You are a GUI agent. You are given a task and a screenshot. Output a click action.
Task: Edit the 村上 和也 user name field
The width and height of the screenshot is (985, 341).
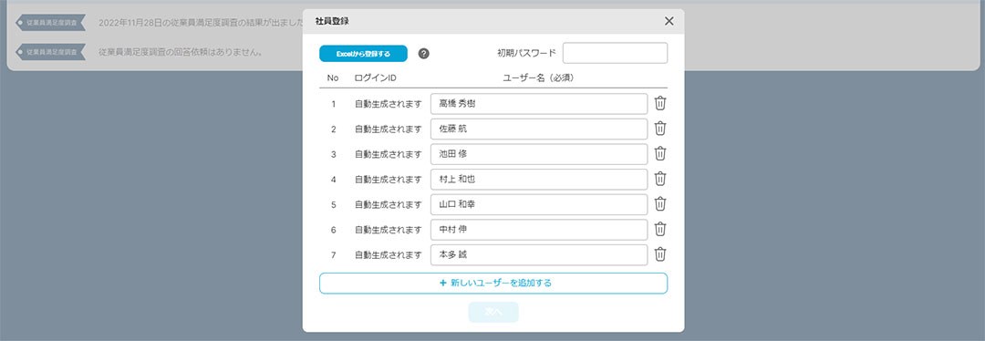(x=539, y=179)
